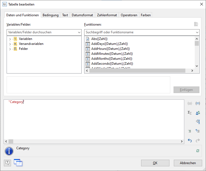Select AddMonths function in the list
Viewport: 206px width, 171px height.
tap(112, 59)
